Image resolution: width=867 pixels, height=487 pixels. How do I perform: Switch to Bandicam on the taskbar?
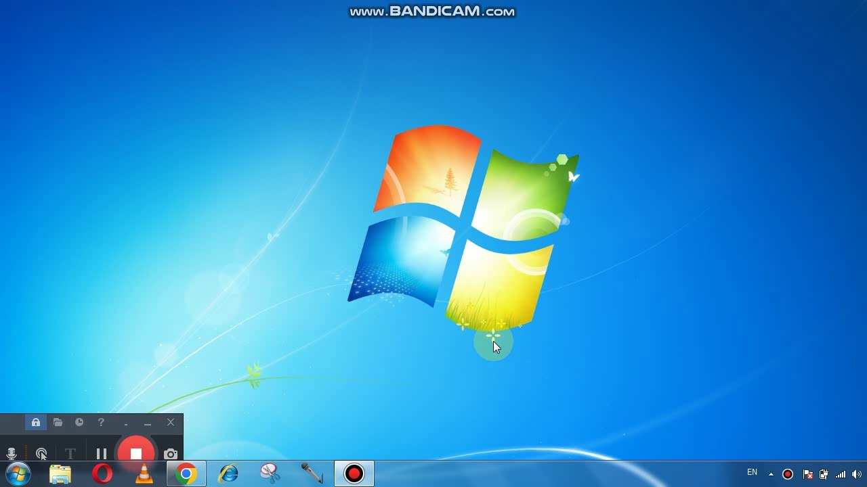pyautogui.click(x=354, y=474)
